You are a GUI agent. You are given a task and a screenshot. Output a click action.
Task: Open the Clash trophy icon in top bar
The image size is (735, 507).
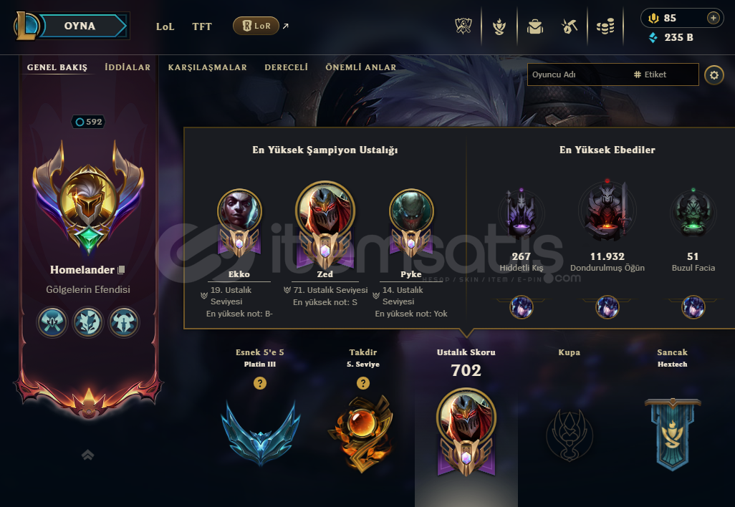463,26
